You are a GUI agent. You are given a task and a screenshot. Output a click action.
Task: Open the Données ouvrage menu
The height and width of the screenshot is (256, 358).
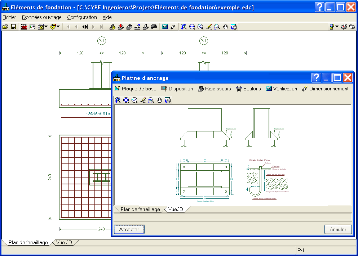[42, 17]
